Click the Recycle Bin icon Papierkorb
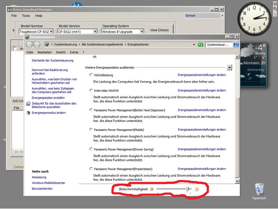The image size is (278, 209). [259, 189]
